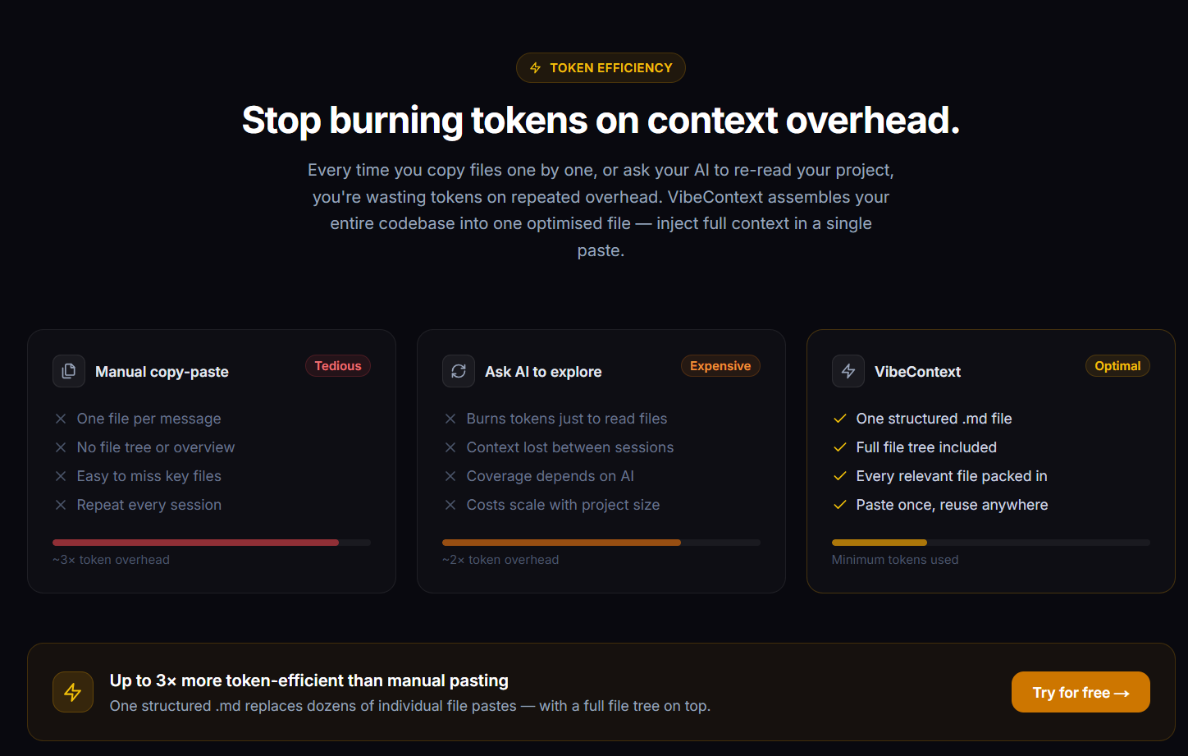Click the TOKEN EFFICIENCY pill label

pyautogui.click(x=601, y=68)
